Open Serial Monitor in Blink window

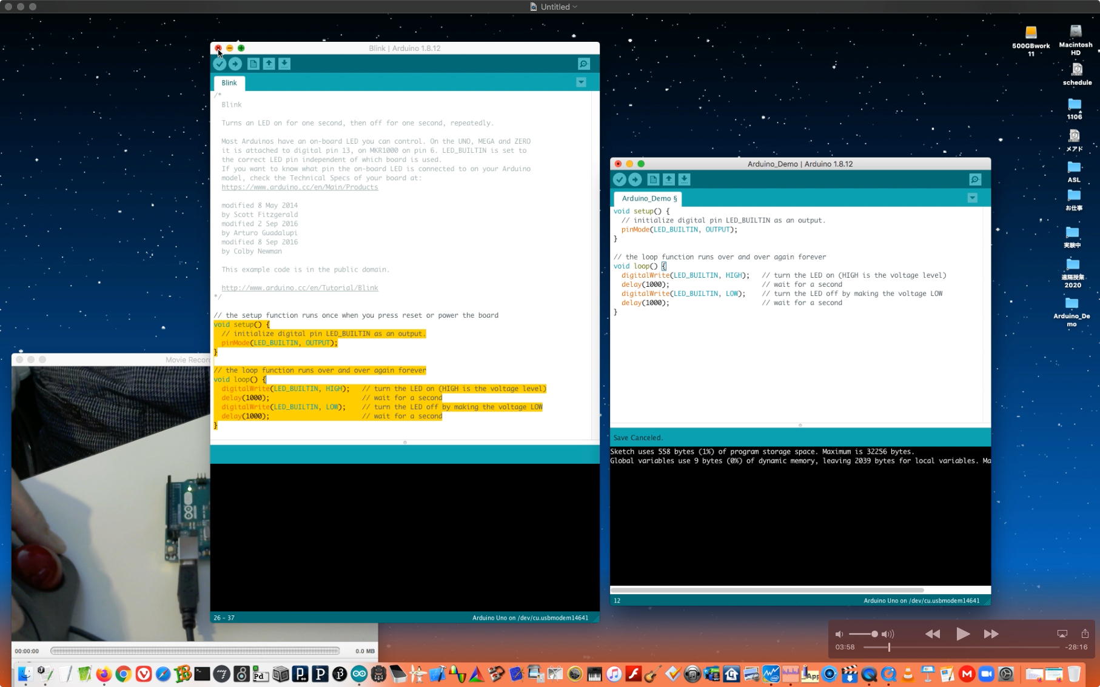pyautogui.click(x=583, y=64)
